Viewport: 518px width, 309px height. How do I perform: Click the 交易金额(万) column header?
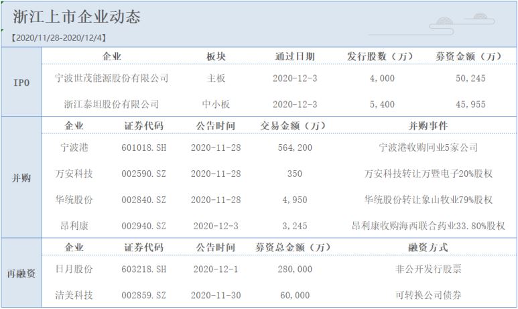[x=293, y=126]
